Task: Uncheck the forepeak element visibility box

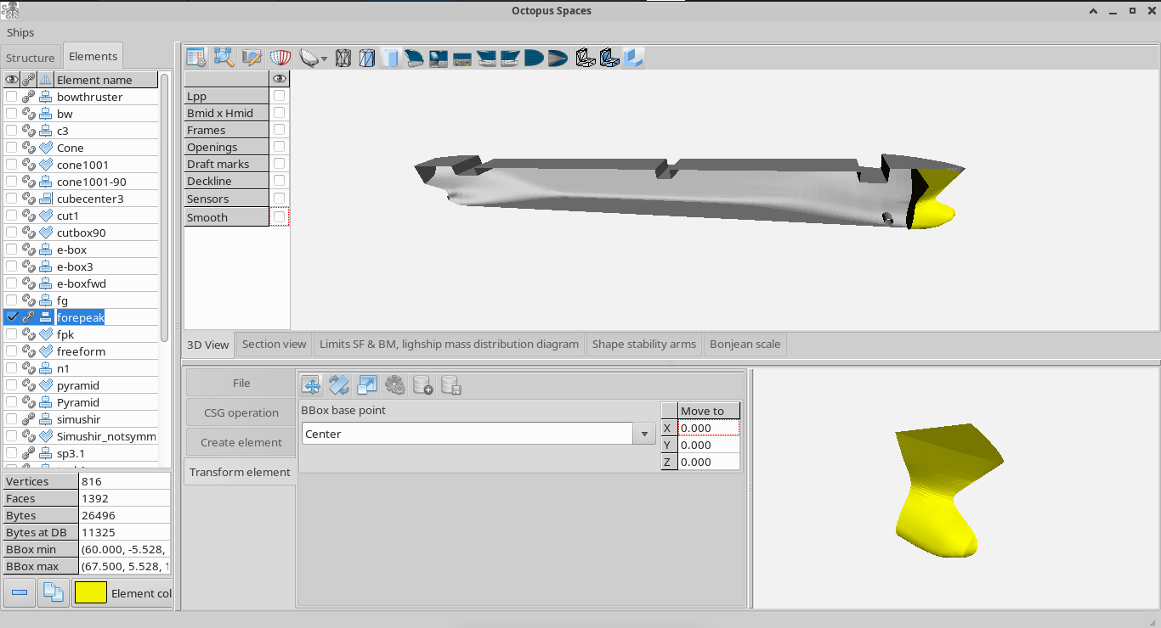Action: [12, 317]
